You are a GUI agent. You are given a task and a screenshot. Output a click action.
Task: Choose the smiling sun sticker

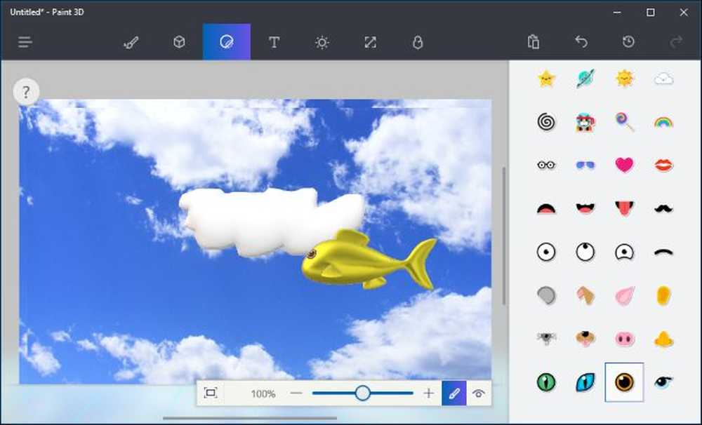[x=625, y=79]
